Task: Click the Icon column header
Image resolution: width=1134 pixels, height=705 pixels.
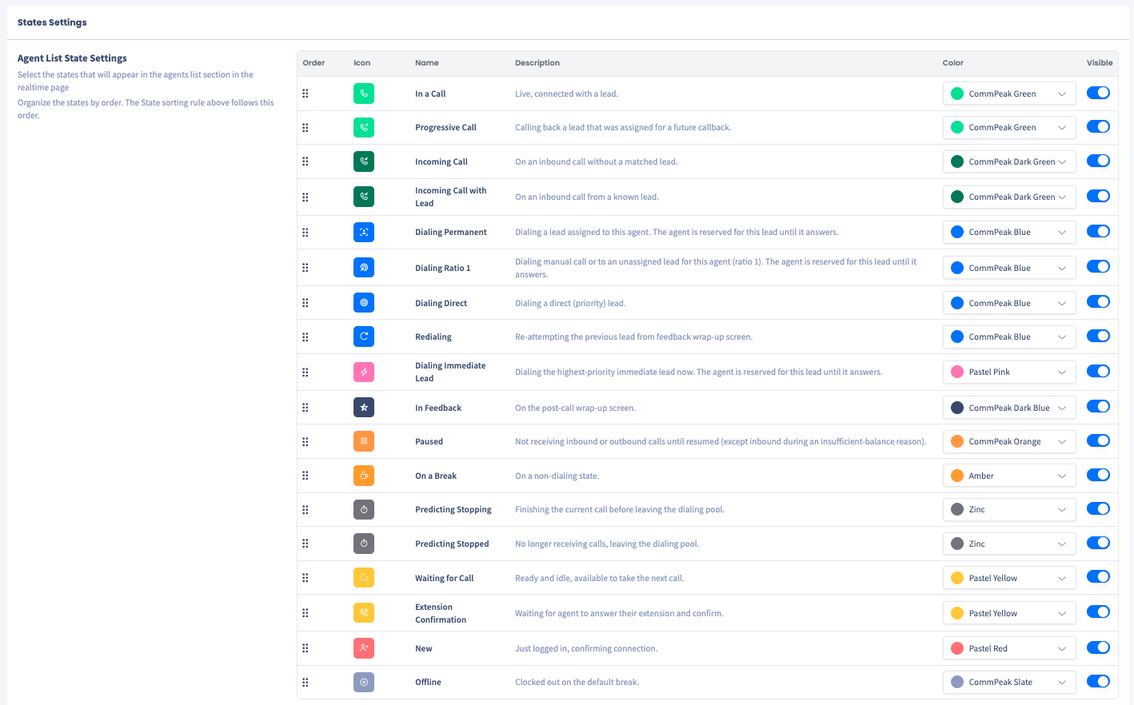Action: click(362, 62)
